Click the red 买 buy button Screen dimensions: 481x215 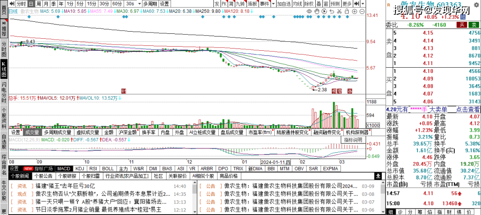[463, 25]
